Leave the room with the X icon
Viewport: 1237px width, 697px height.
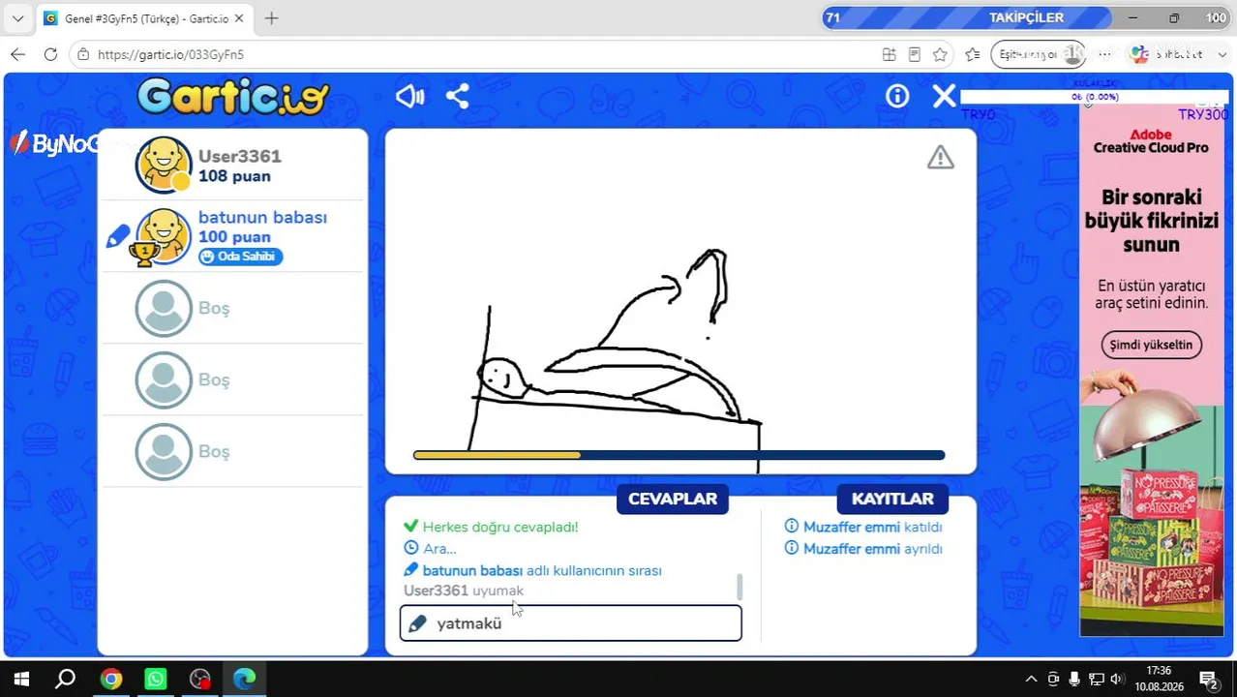click(x=944, y=96)
